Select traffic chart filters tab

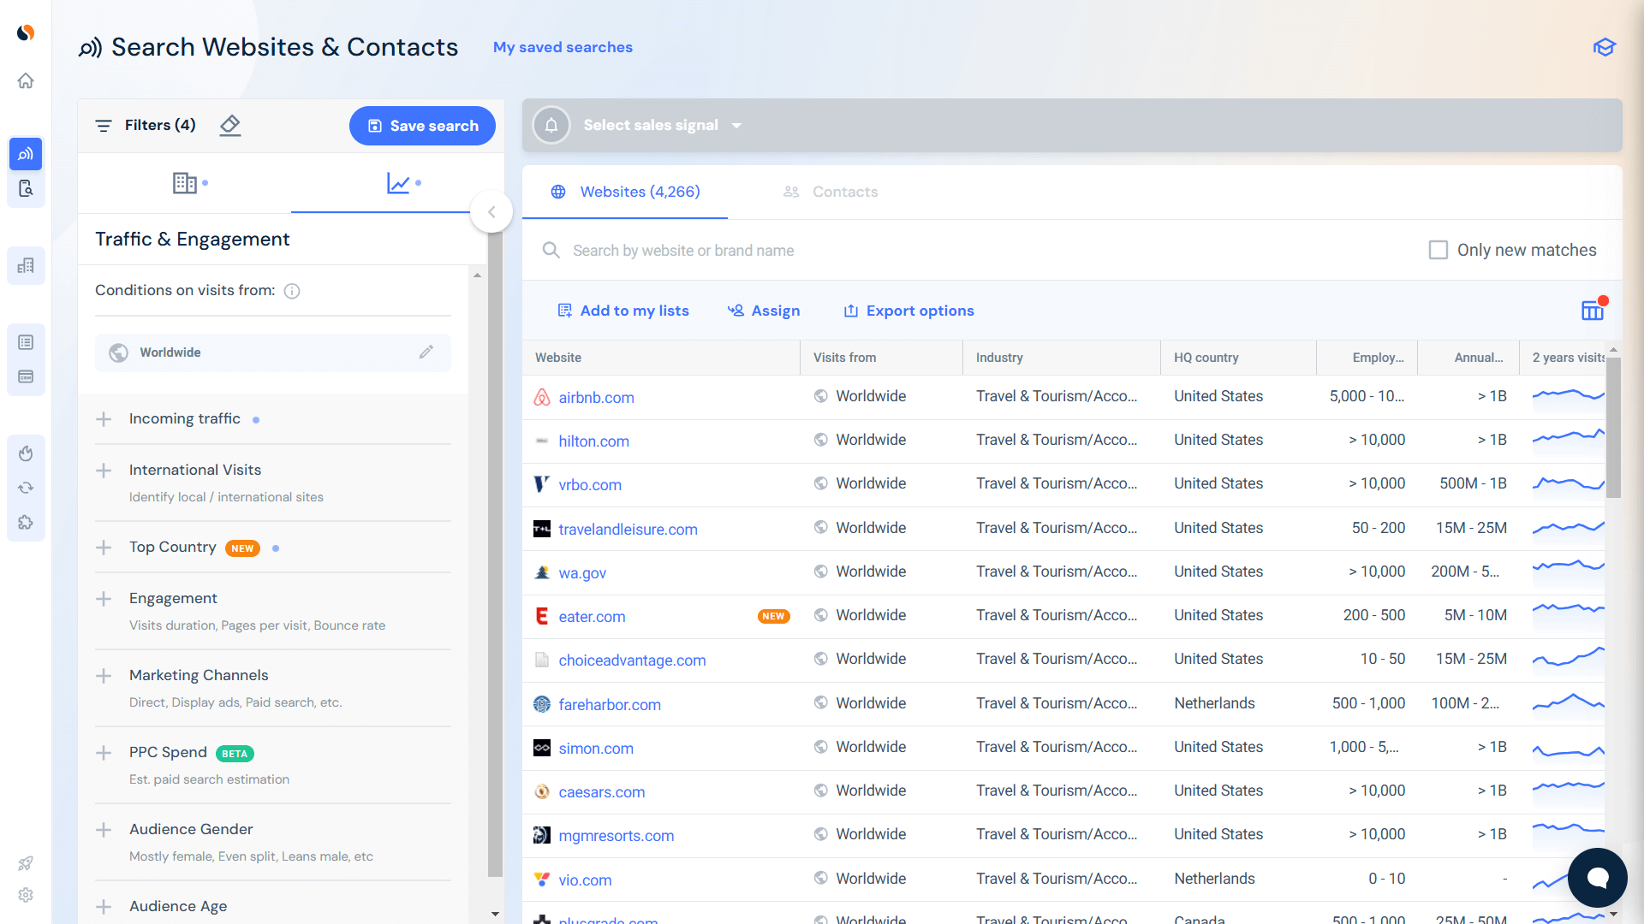398,183
